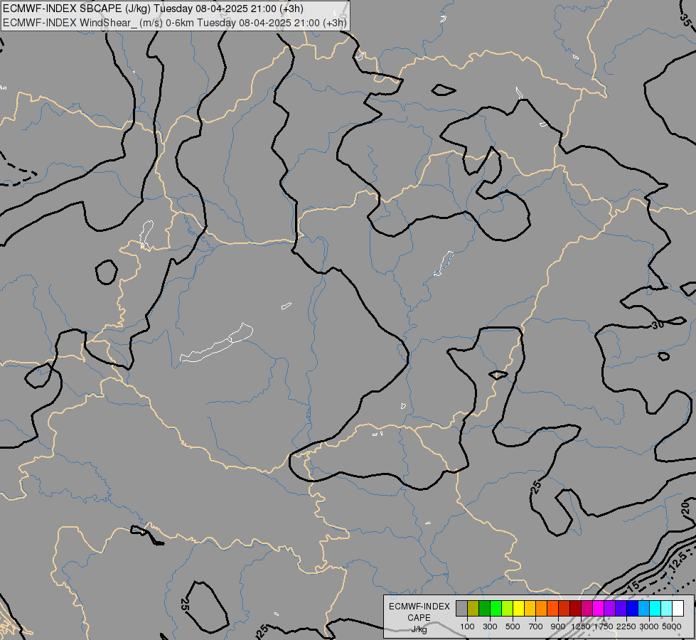Viewport: 696px width, 640px height.
Task: Click the WindShear 0-6km title line
Action: (x=174, y=23)
